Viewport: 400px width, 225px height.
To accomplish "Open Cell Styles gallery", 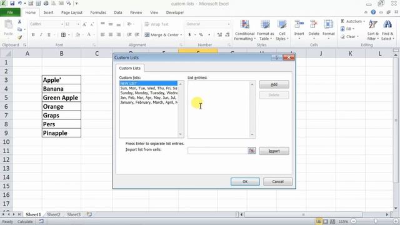I will click(282, 30).
